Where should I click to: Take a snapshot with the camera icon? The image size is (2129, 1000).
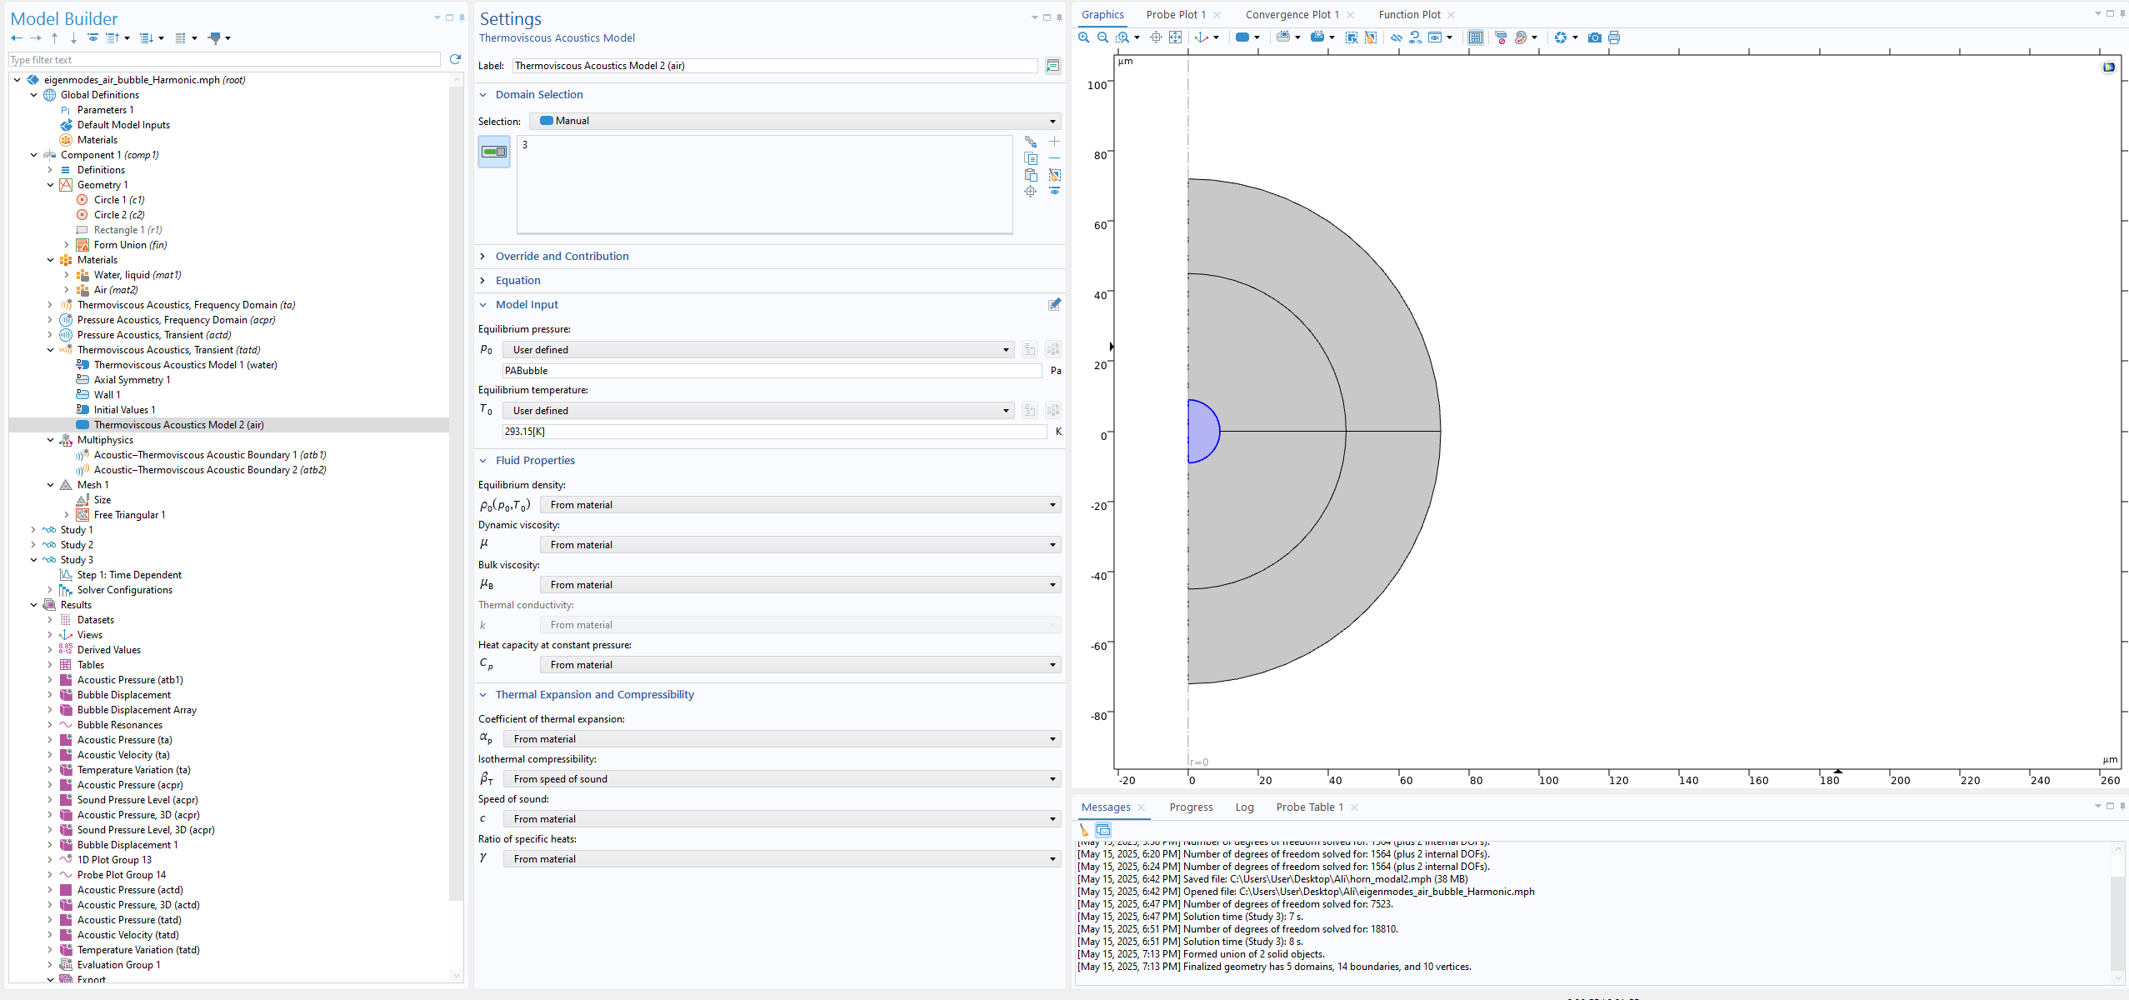coord(1594,37)
